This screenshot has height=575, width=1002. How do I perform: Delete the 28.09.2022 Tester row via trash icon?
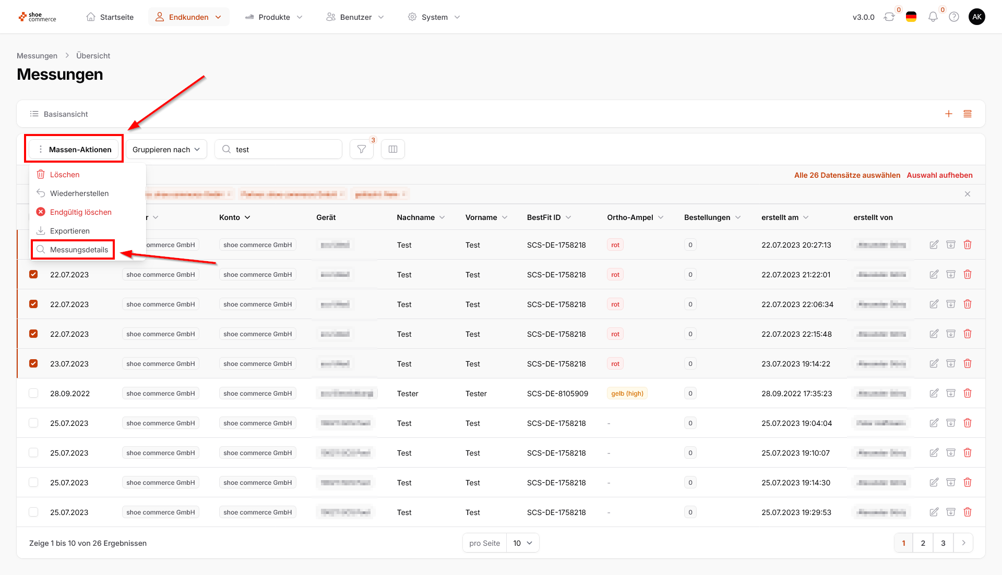pyautogui.click(x=968, y=393)
